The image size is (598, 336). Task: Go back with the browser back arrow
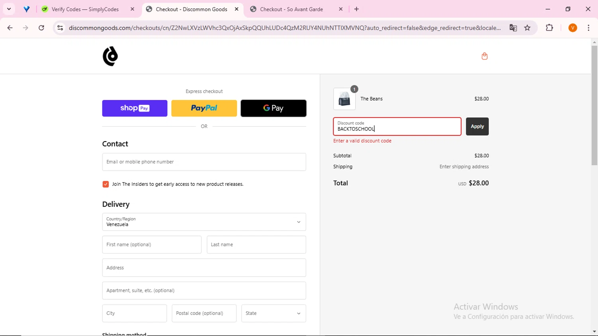pyautogui.click(x=10, y=28)
